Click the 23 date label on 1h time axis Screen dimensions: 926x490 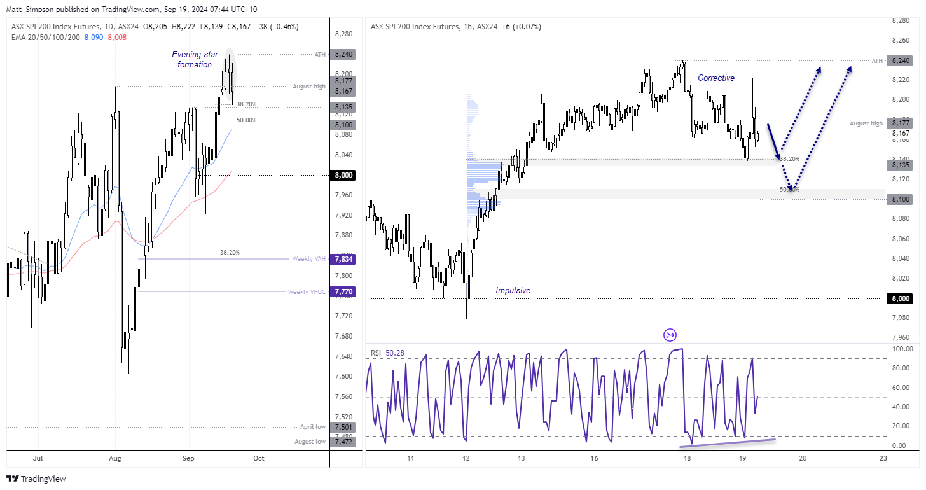[883, 458]
